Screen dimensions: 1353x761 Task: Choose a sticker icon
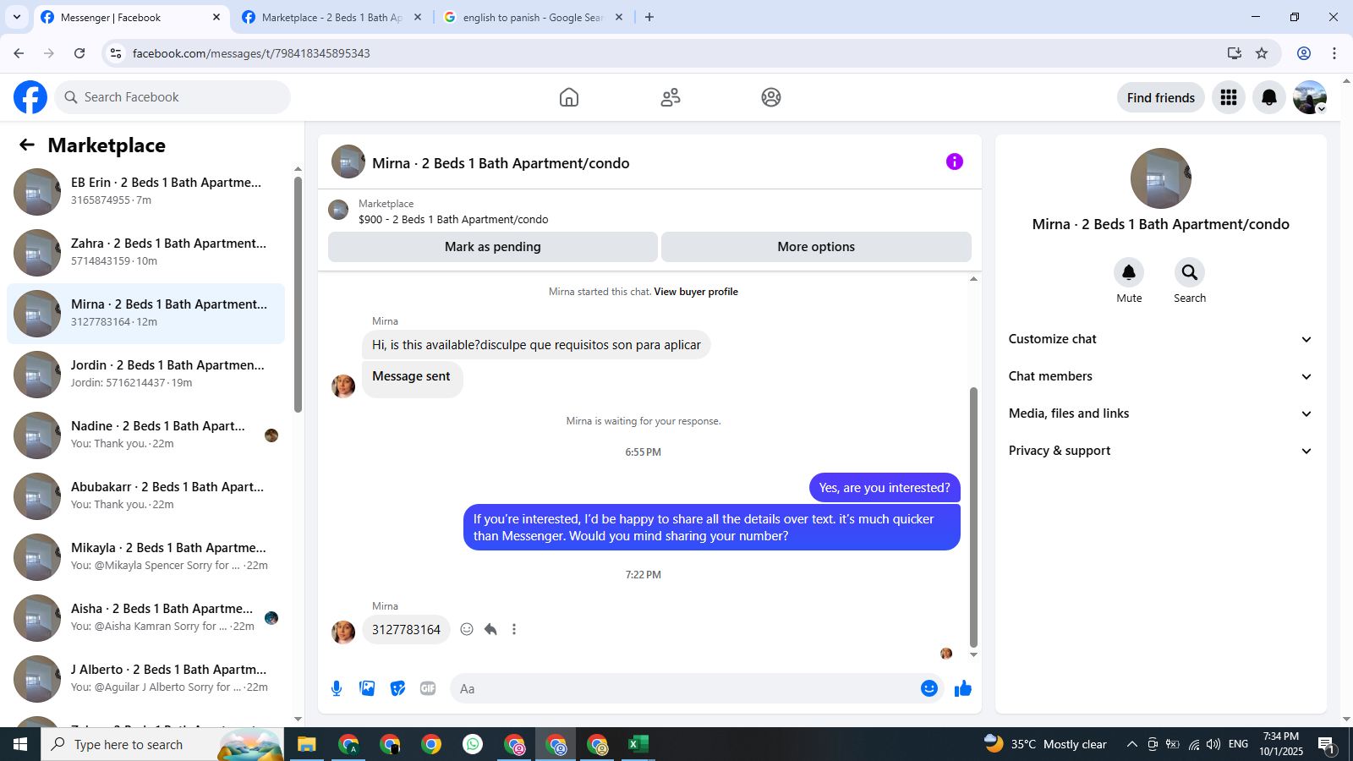[x=397, y=688]
